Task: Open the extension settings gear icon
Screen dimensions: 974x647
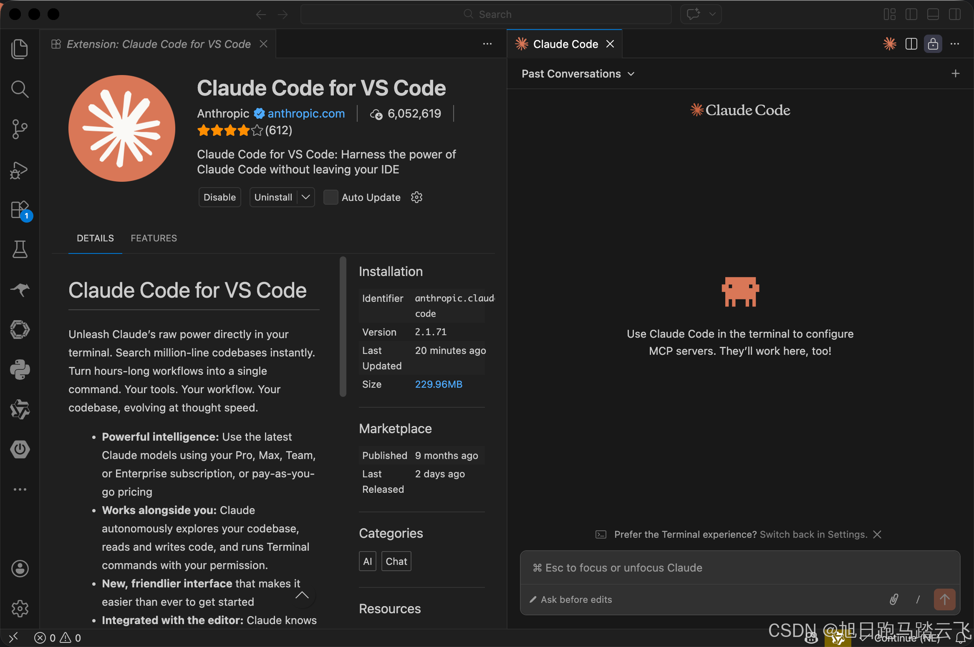Action: 416,197
